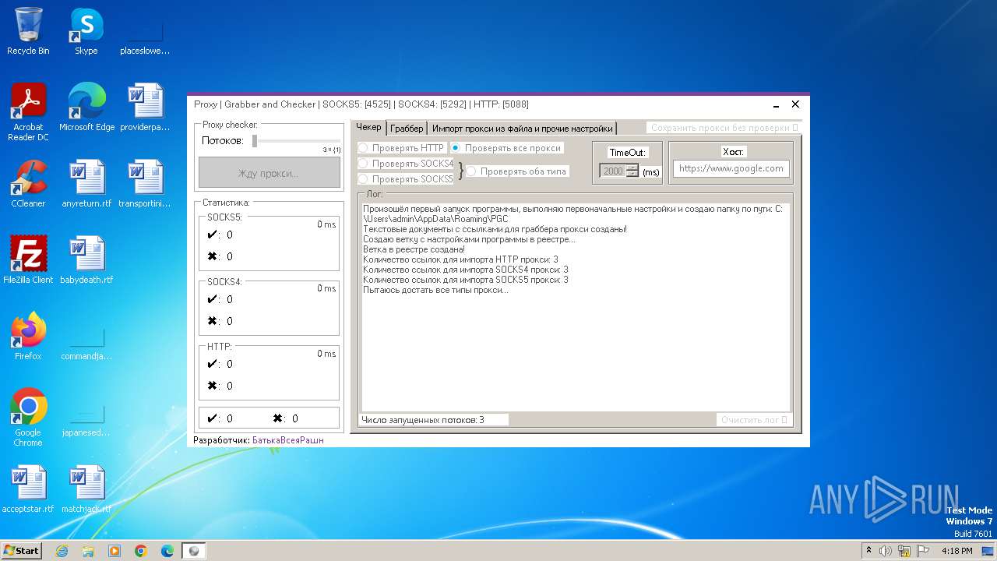This screenshot has width=997, height=561.
Task: Open the media player taskbar icon
Action: click(114, 551)
